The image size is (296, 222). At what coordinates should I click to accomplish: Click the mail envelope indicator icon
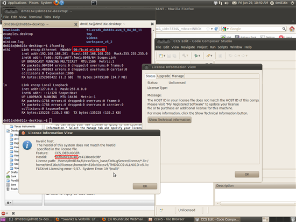pos(234,3)
